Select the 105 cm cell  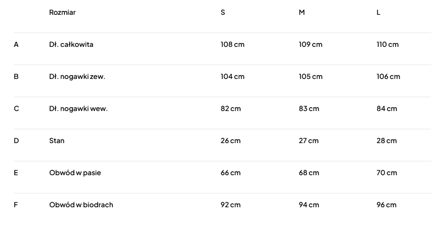point(310,76)
